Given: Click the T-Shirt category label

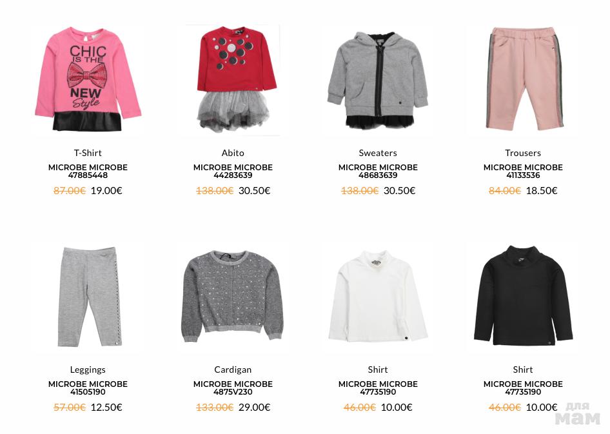Looking at the screenshot, I should click(x=88, y=153).
